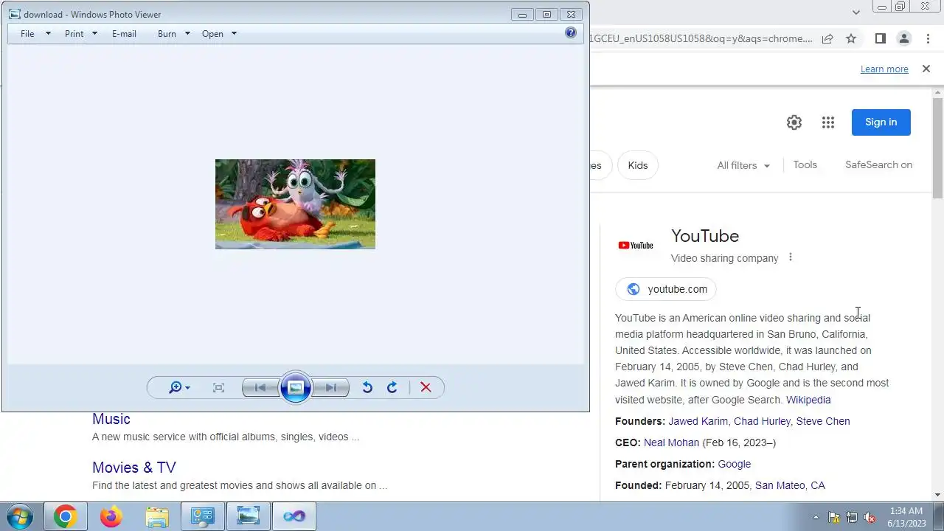
Task: Open Photo Viewer help icon
Action: pyautogui.click(x=571, y=32)
